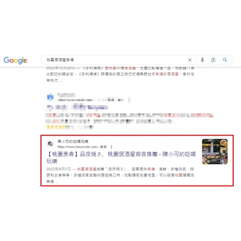The height and width of the screenshot is (241, 241).
Task: Focus the search field containing 桃園居酒屋串燒
Action: pyautogui.click(x=115, y=60)
